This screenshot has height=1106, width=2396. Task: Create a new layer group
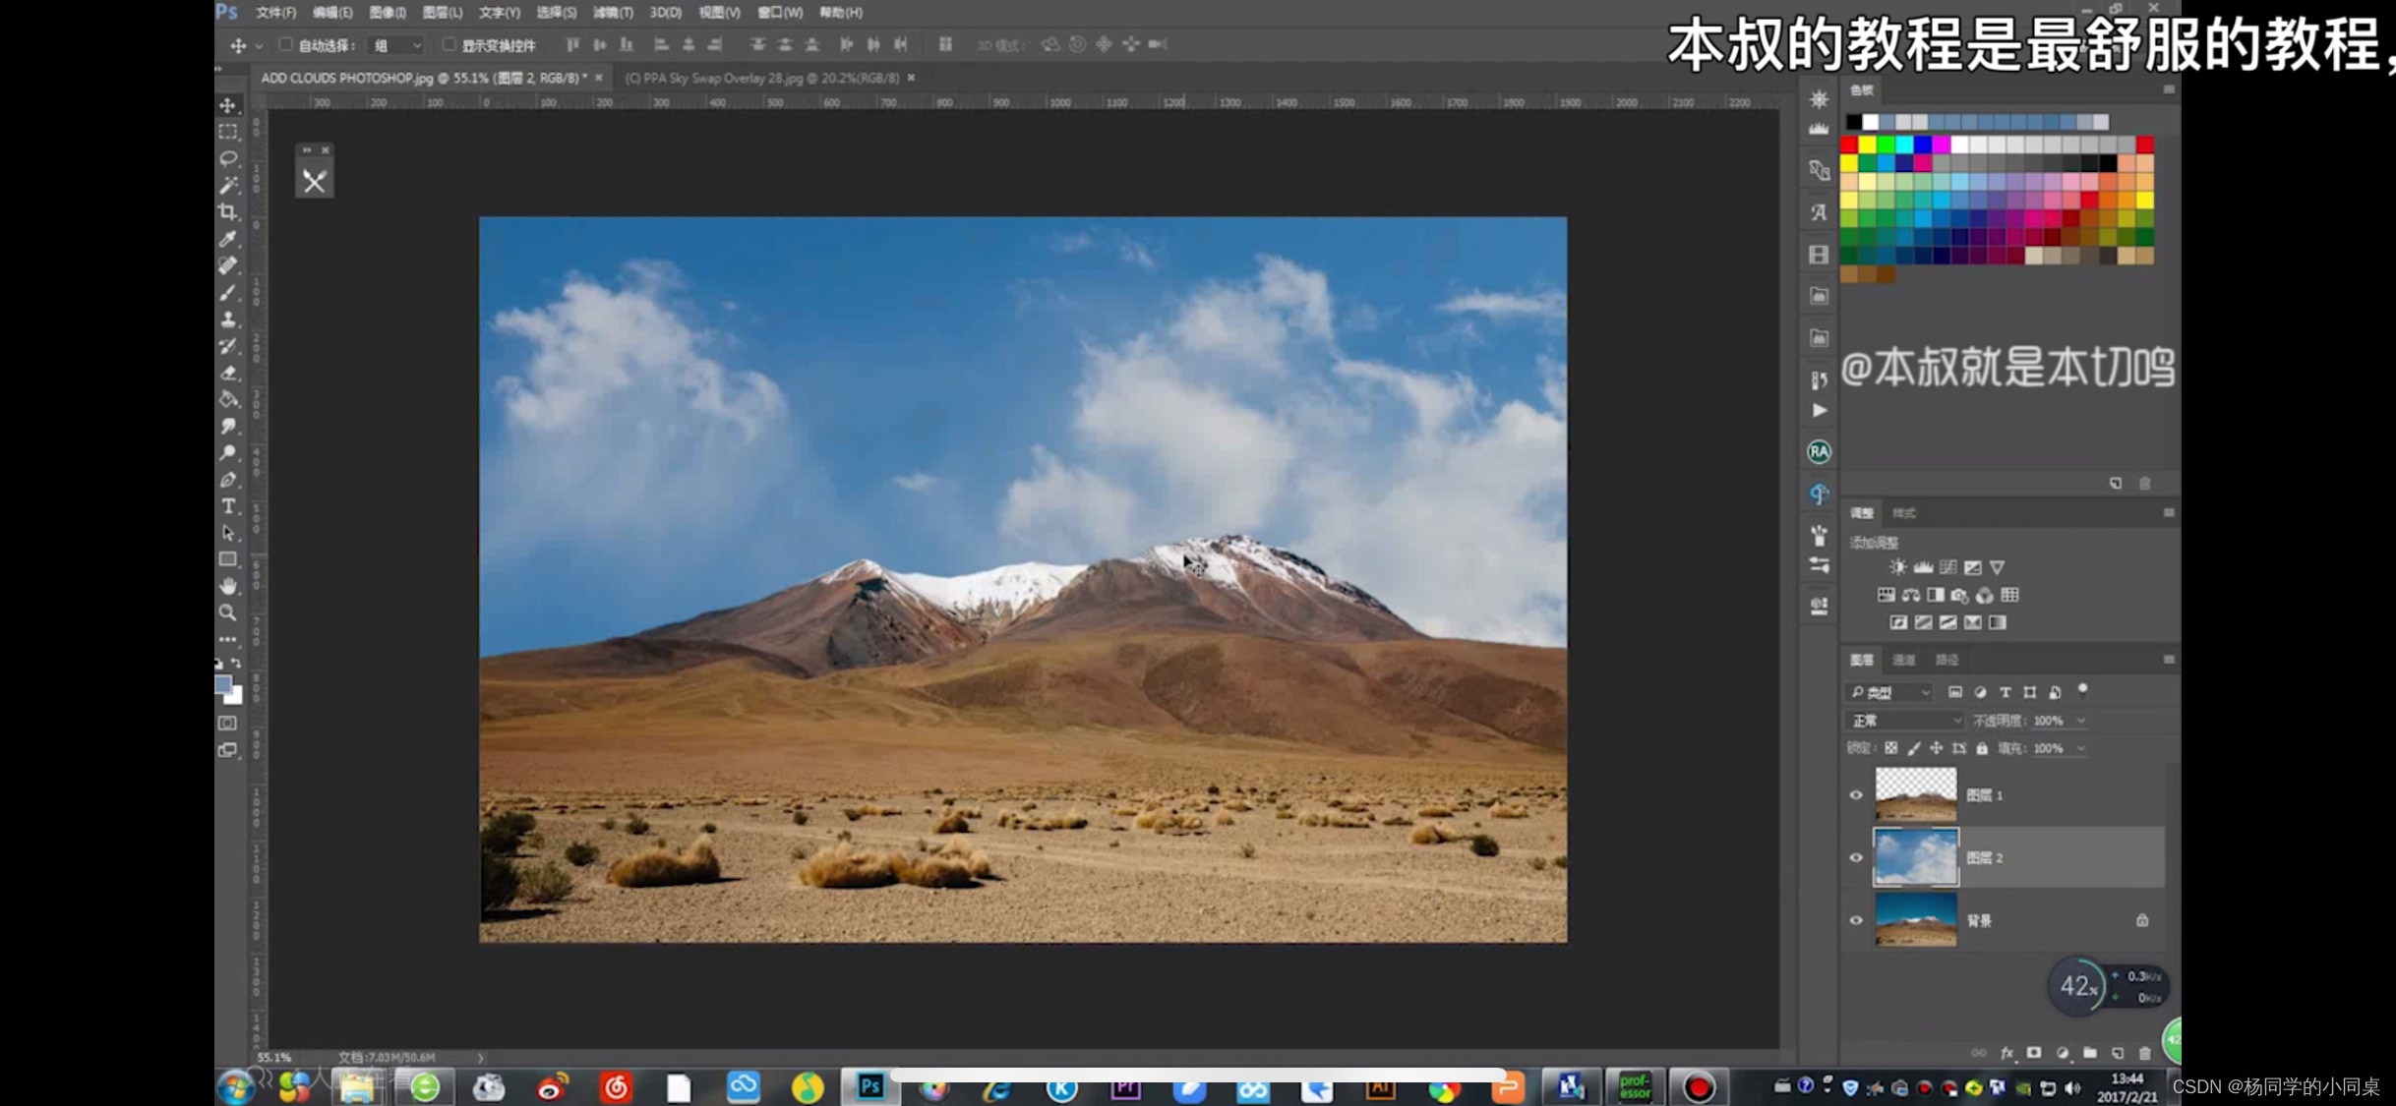pyautogui.click(x=2090, y=1053)
